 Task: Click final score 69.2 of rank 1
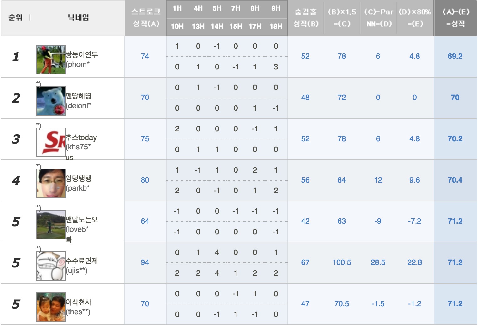point(455,56)
